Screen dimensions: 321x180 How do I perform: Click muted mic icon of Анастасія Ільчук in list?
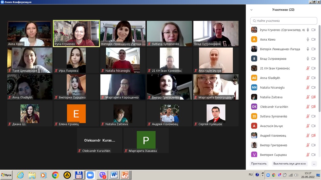[x=308, y=126]
